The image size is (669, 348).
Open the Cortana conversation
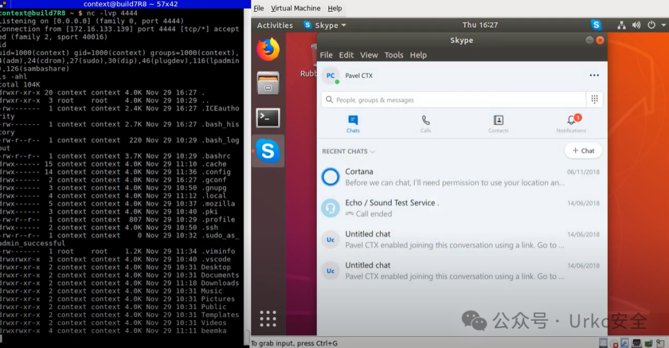[x=462, y=177]
